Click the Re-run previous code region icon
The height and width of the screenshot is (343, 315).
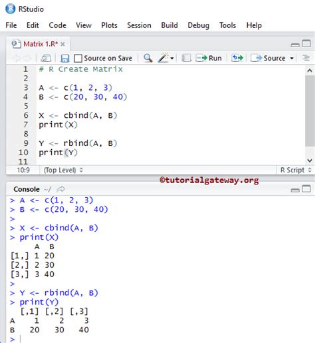pos(237,58)
